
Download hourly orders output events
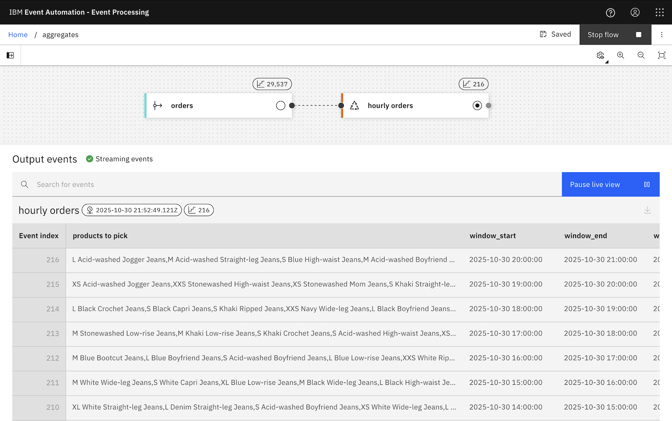click(x=647, y=210)
